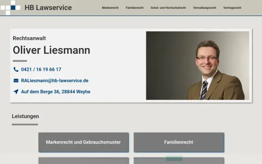Click the location arrow icon
The image size is (262, 164).
point(16,92)
